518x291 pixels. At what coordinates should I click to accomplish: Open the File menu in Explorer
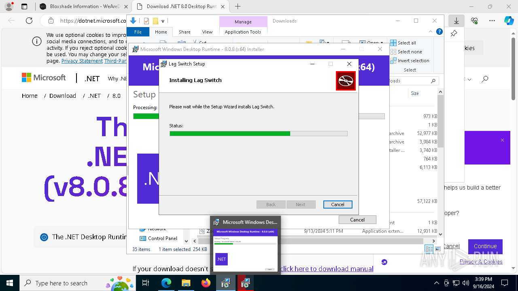(x=138, y=32)
